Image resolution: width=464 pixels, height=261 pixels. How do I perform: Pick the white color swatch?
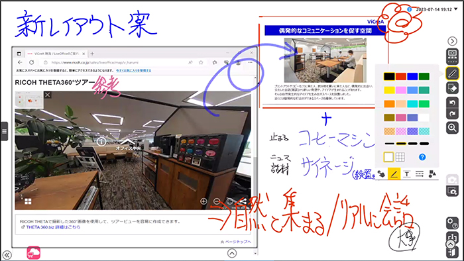coord(424,117)
